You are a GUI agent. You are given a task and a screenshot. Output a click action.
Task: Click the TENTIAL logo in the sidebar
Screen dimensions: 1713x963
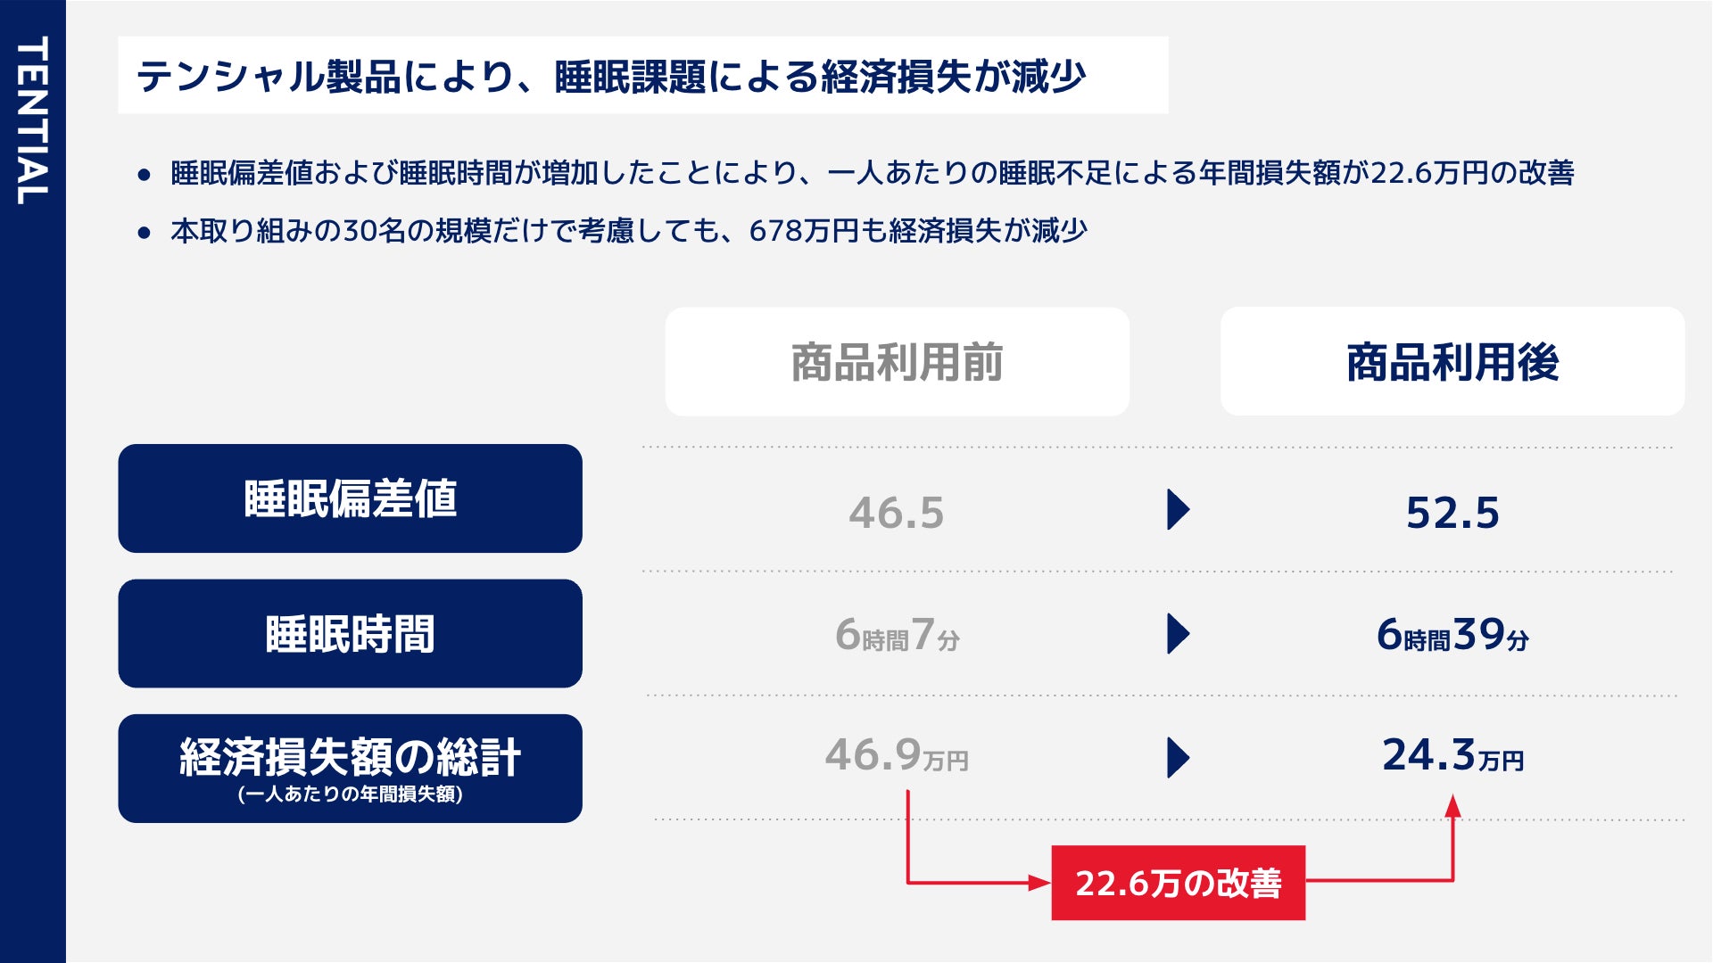32,120
